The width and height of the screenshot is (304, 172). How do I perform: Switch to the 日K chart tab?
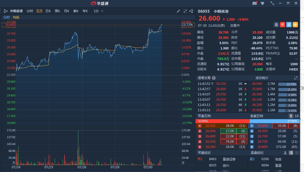coord(48,11)
